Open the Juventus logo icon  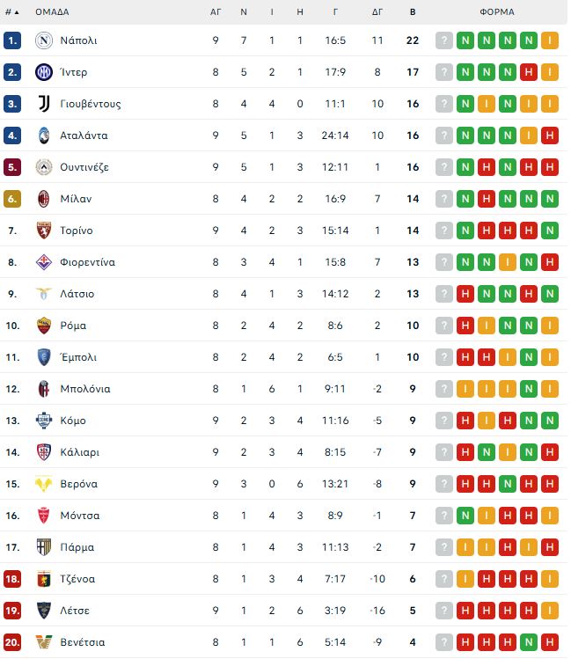[x=44, y=104]
